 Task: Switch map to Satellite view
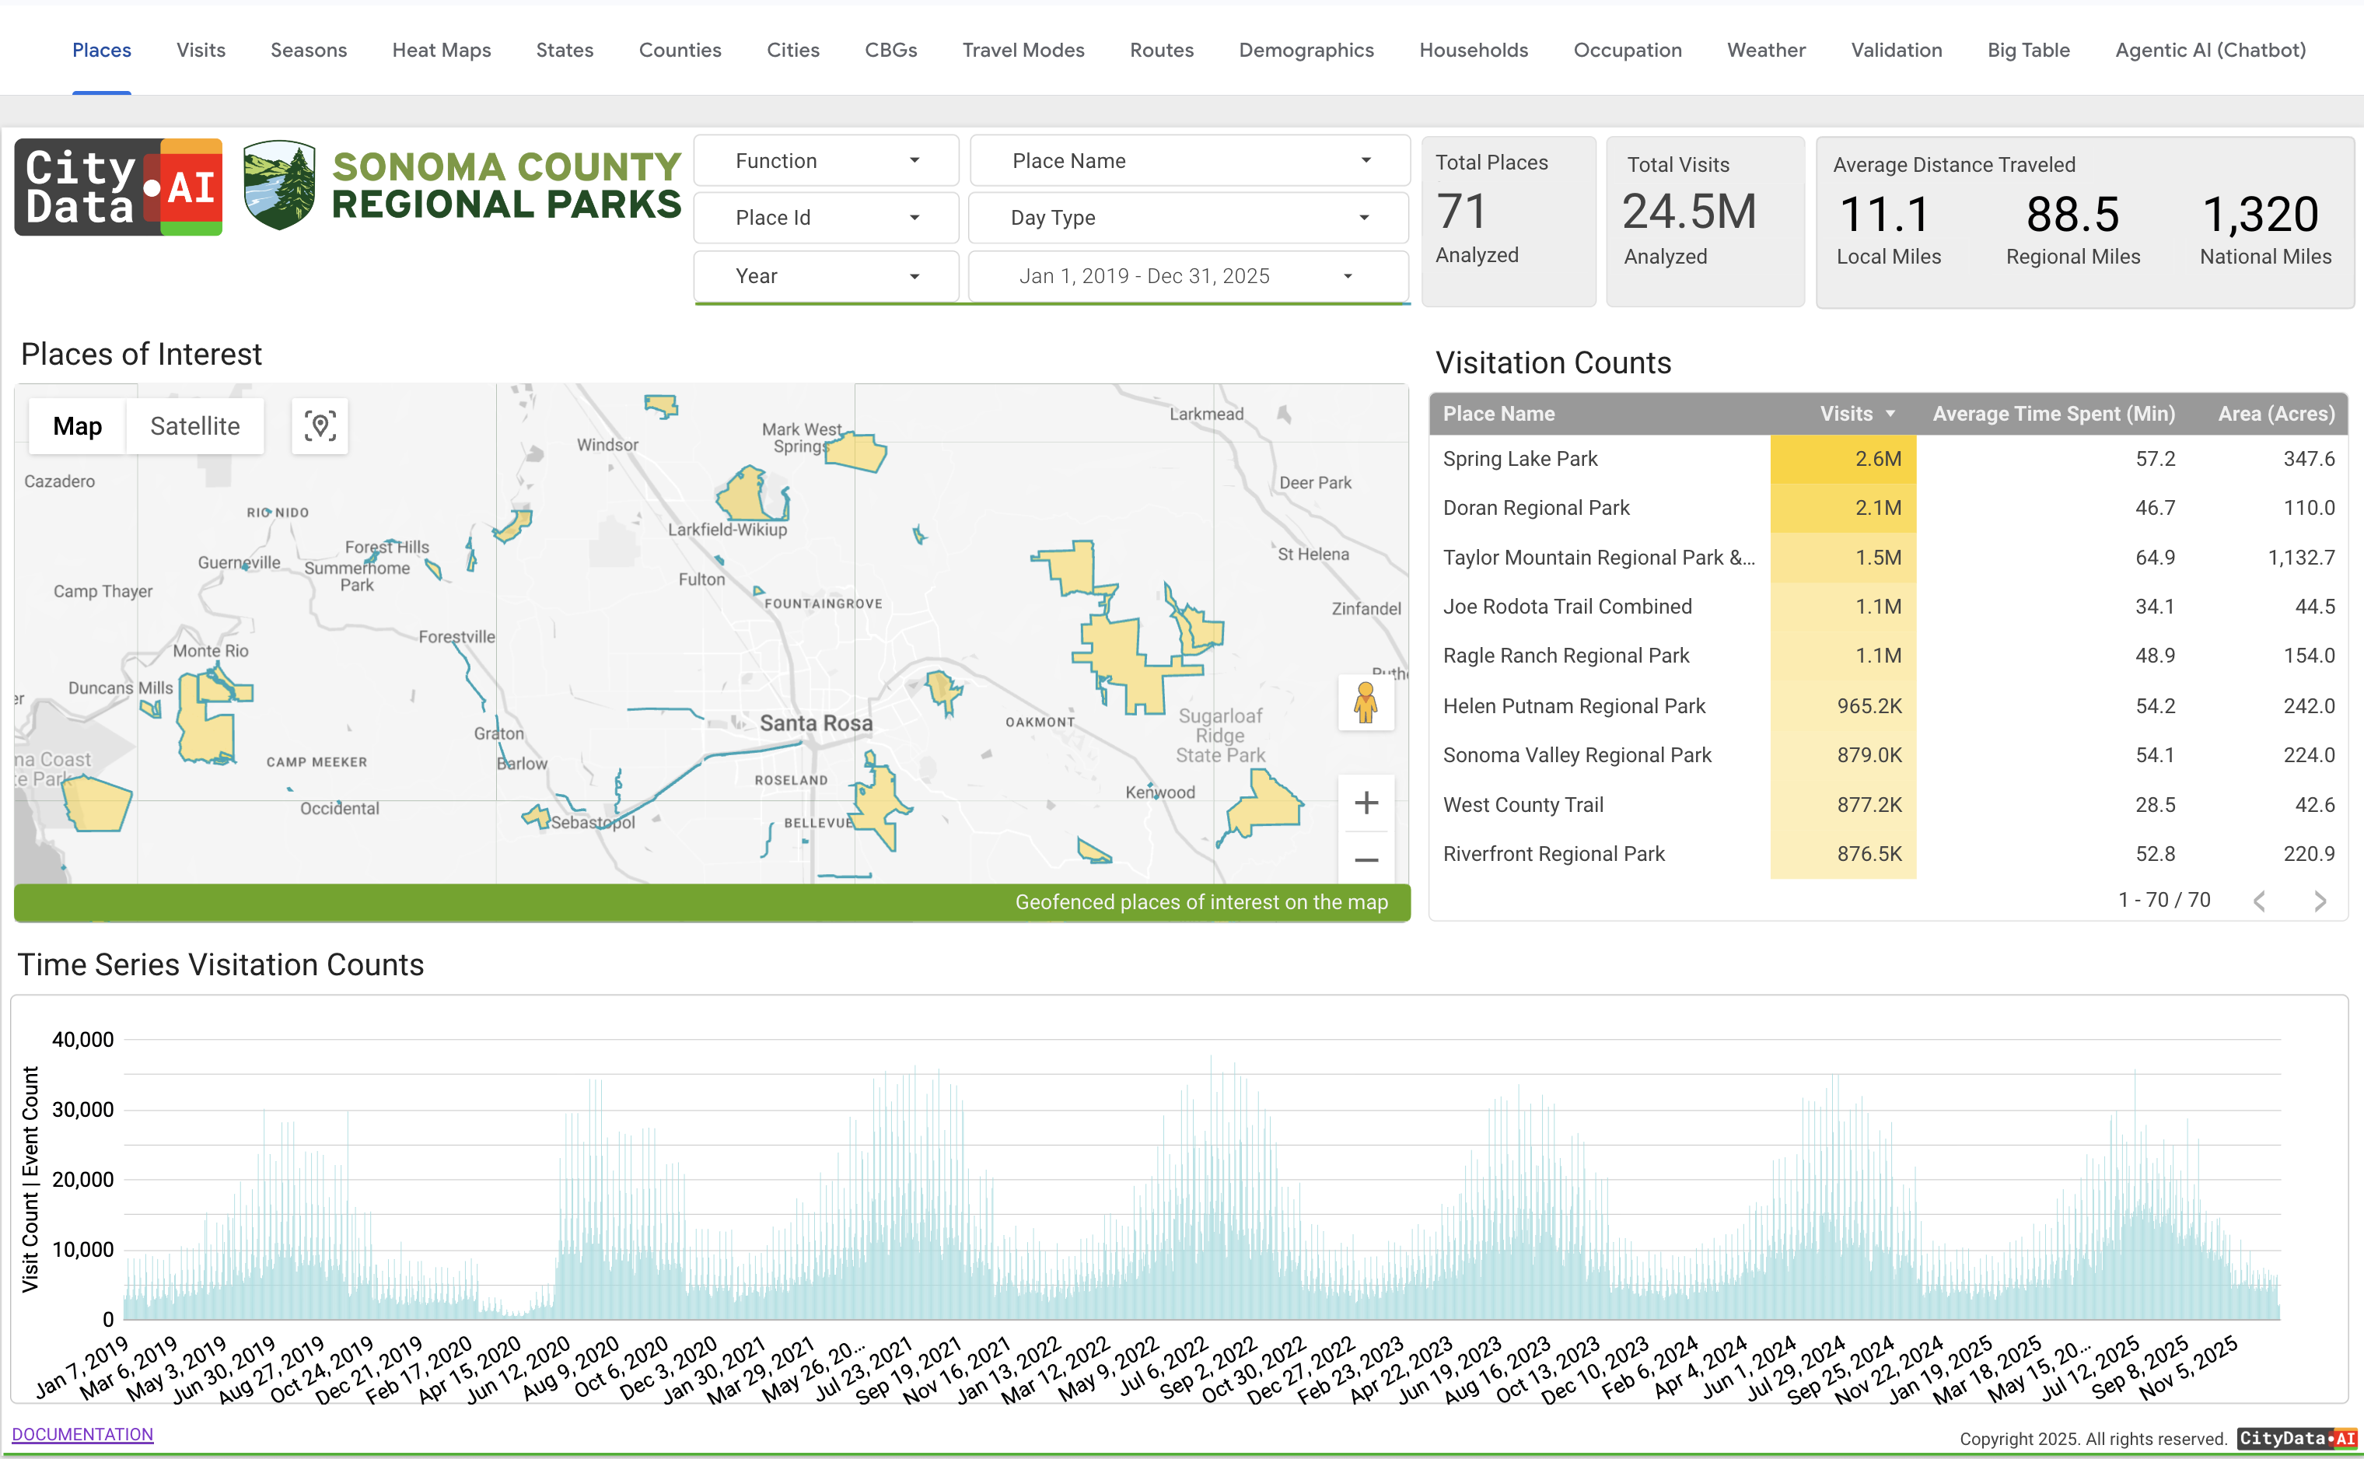coord(195,425)
